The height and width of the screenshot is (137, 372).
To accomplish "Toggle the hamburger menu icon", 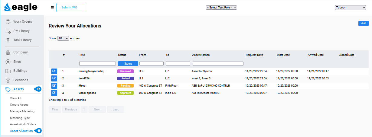I will tap(52, 7).
